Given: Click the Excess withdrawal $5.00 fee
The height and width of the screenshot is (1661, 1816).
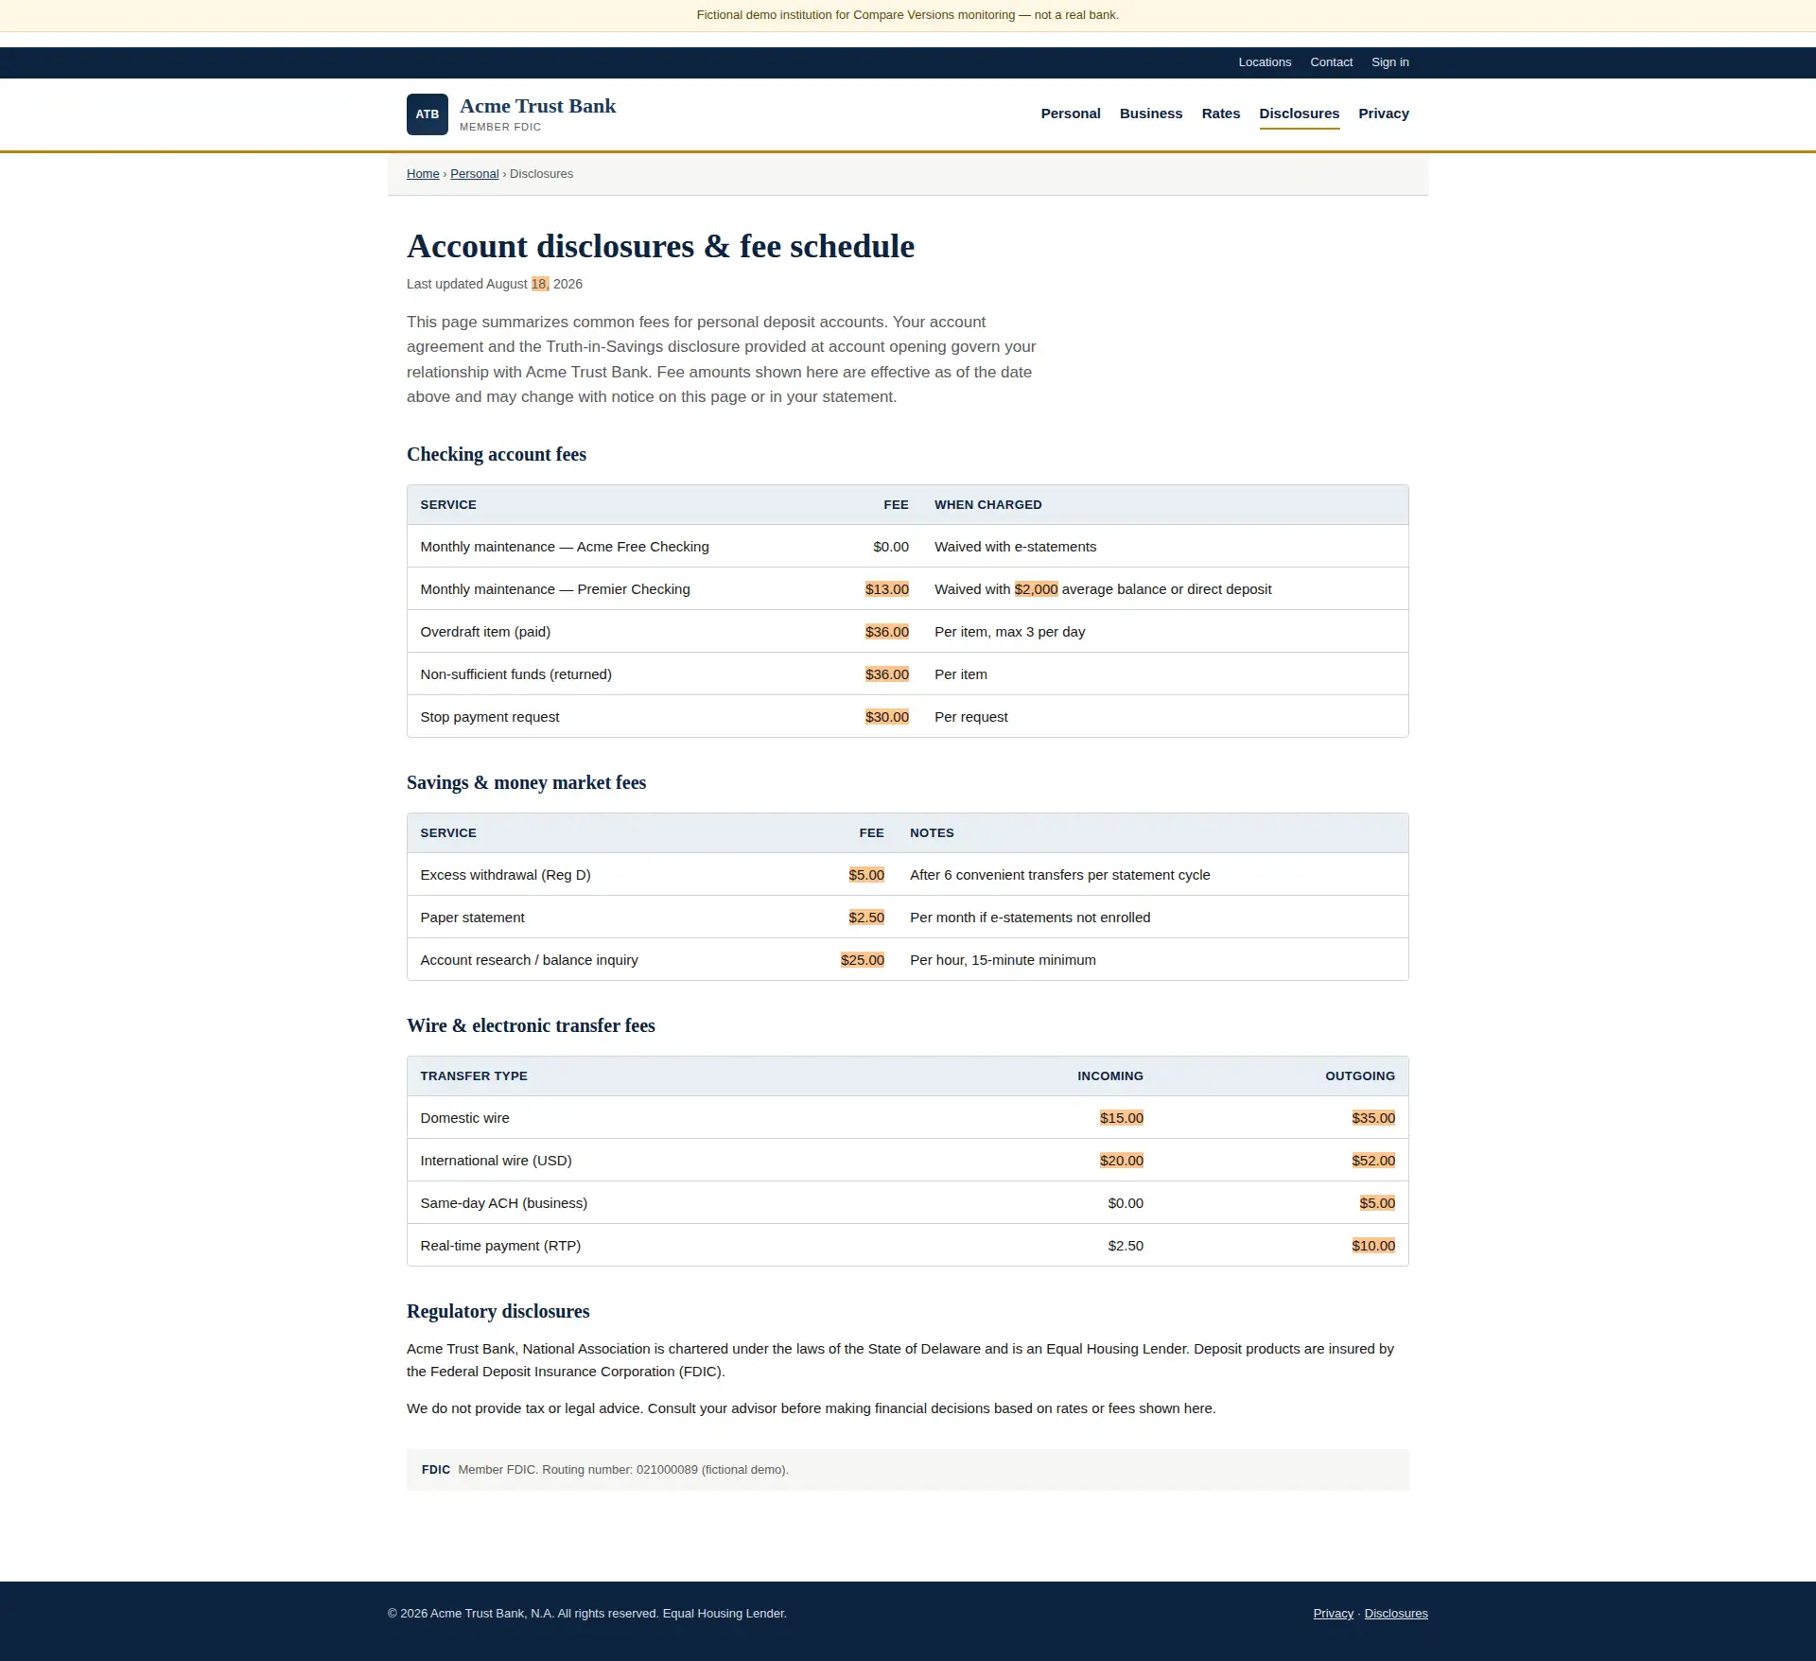Looking at the screenshot, I should tap(866, 875).
